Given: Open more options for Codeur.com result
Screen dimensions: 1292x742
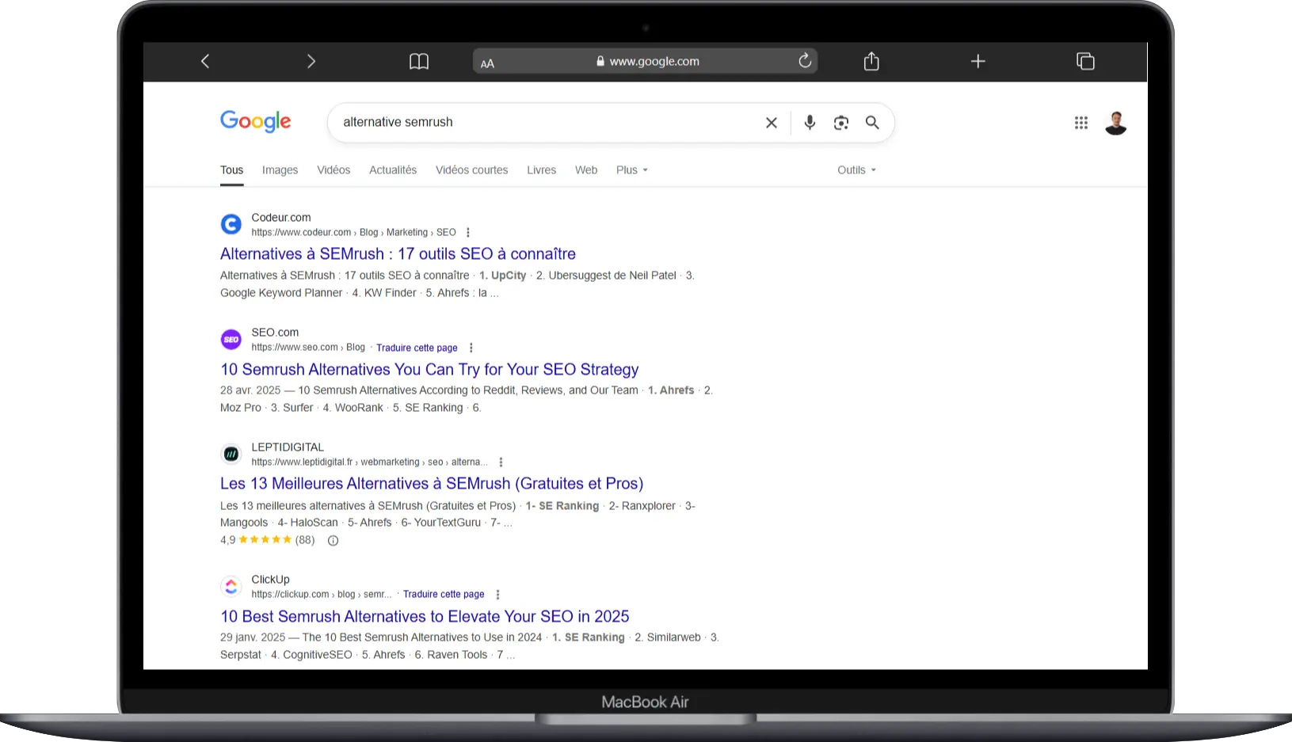Looking at the screenshot, I should pyautogui.click(x=468, y=233).
